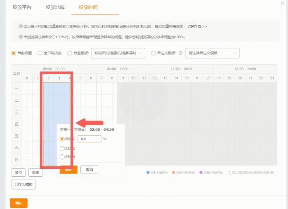Click hour column header 5
Image resolution: width=288 pixels, height=209 pixels.
pyautogui.click(x=80, y=78)
